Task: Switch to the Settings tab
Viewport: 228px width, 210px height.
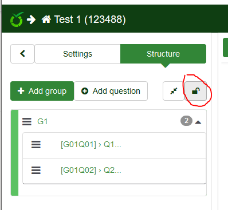Action: point(77,54)
